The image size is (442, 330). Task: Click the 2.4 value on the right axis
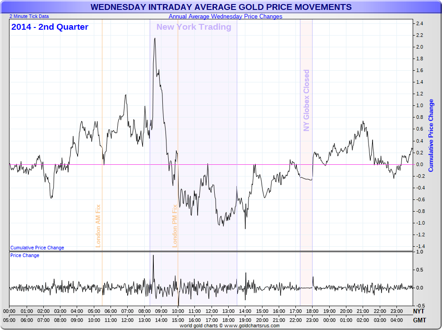click(x=419, y=23)
